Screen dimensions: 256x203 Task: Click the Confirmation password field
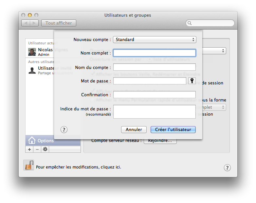point(155,95)
